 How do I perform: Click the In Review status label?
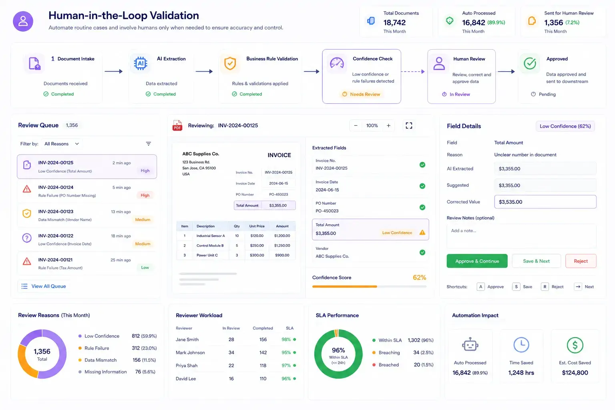(x=456, y=94)
